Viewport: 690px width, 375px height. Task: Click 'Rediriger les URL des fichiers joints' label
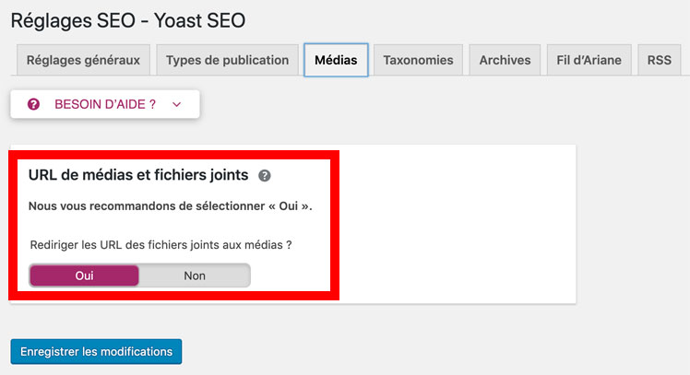click(161, 245)
